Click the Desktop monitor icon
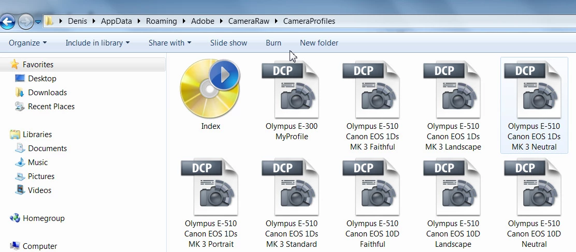576x252 pixels. [20, 78]
